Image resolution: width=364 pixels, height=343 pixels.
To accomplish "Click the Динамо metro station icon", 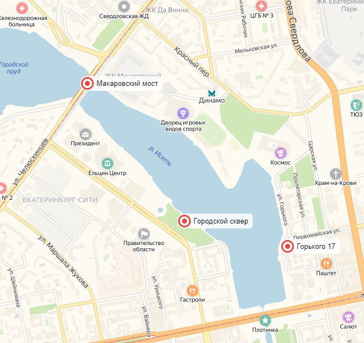I will 212,94.
